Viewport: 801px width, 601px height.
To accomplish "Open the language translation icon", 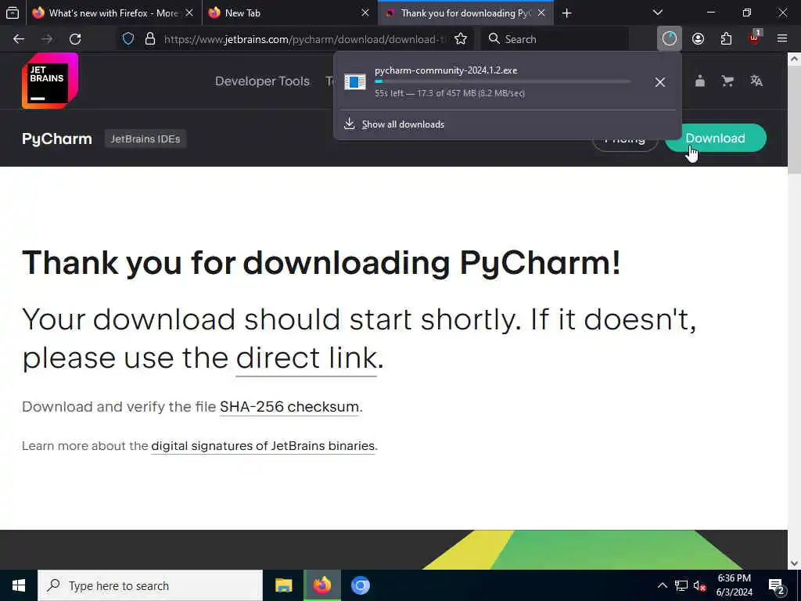I will click(x=756, y=81).
